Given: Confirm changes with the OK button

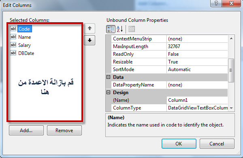Looking at the screenshot, I should (179, 143).
